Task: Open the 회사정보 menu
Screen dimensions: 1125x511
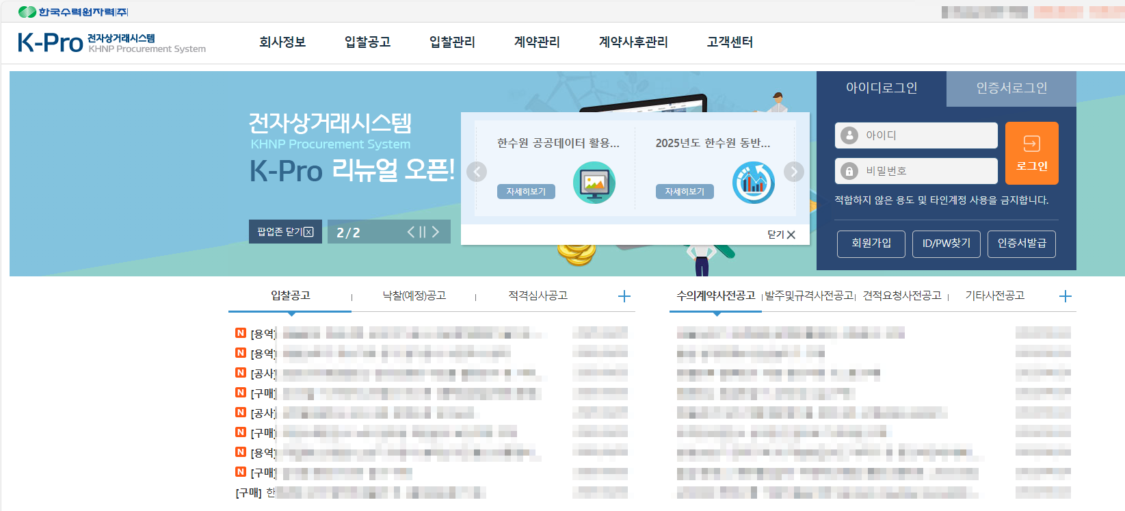Action: click(x=282, y=42)
